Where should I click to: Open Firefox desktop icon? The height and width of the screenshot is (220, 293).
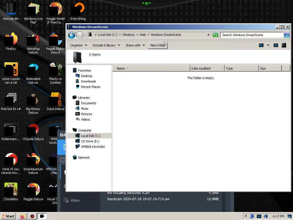(x=11, y=41)
